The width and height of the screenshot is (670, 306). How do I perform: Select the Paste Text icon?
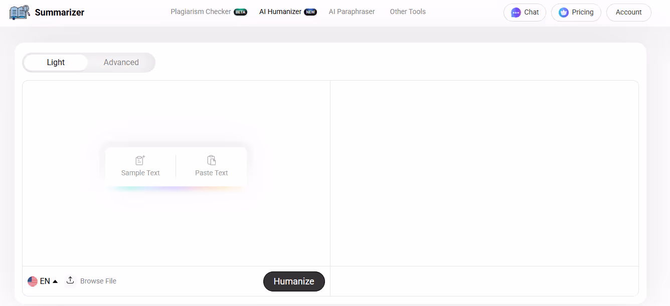pos(211,159)
